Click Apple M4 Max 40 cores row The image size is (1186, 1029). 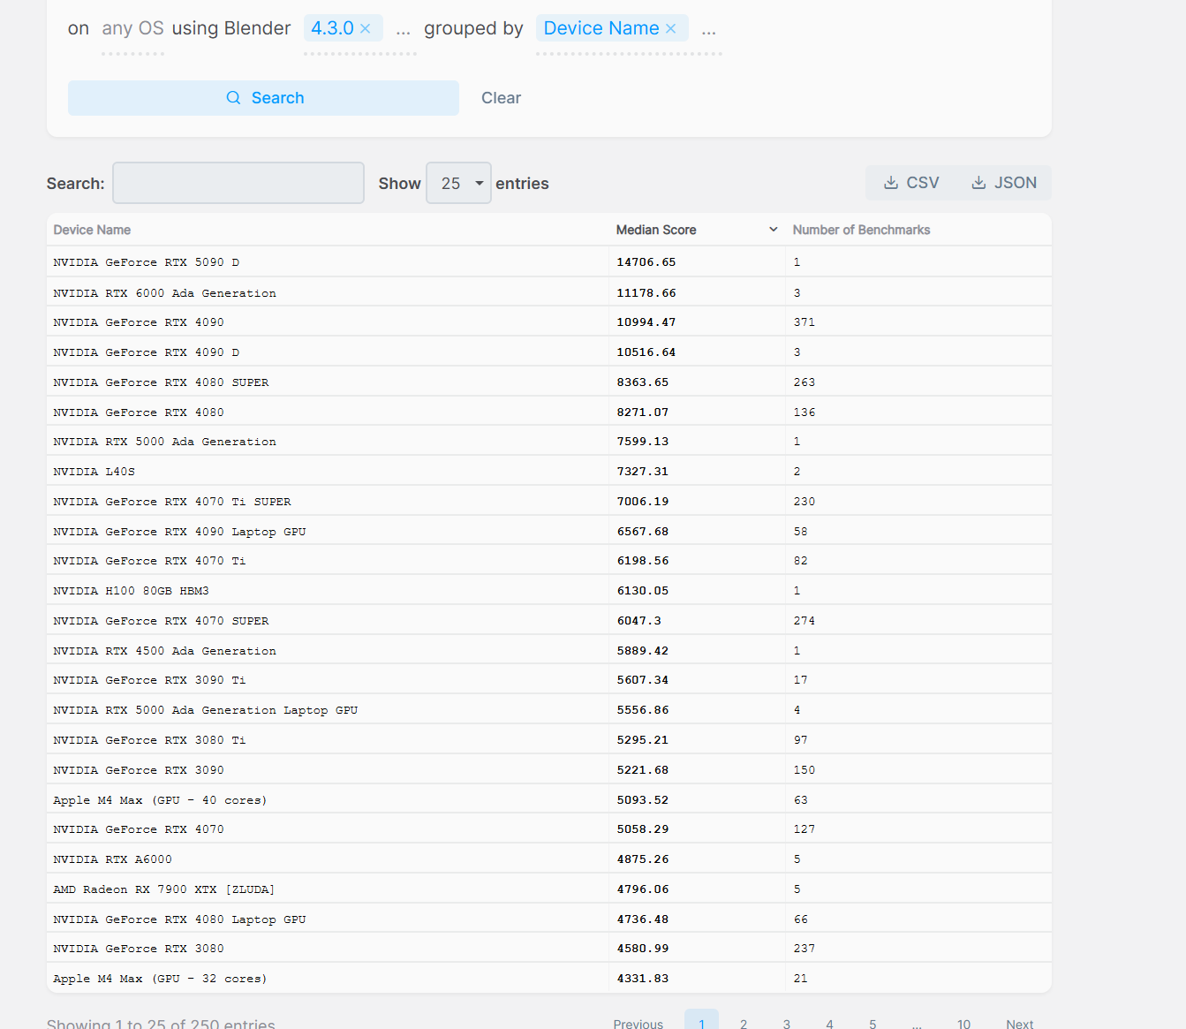548,800
